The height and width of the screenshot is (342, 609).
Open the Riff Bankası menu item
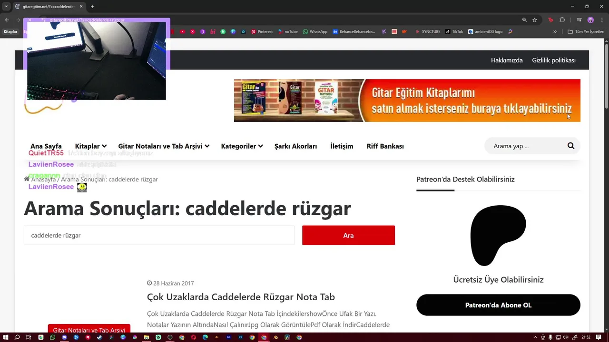pos(385,146)
